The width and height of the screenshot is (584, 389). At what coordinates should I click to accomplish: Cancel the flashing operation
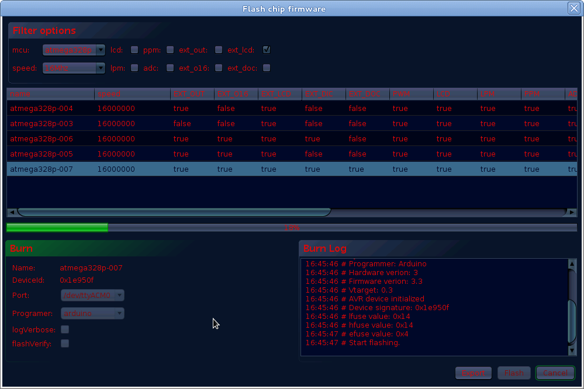555,373
